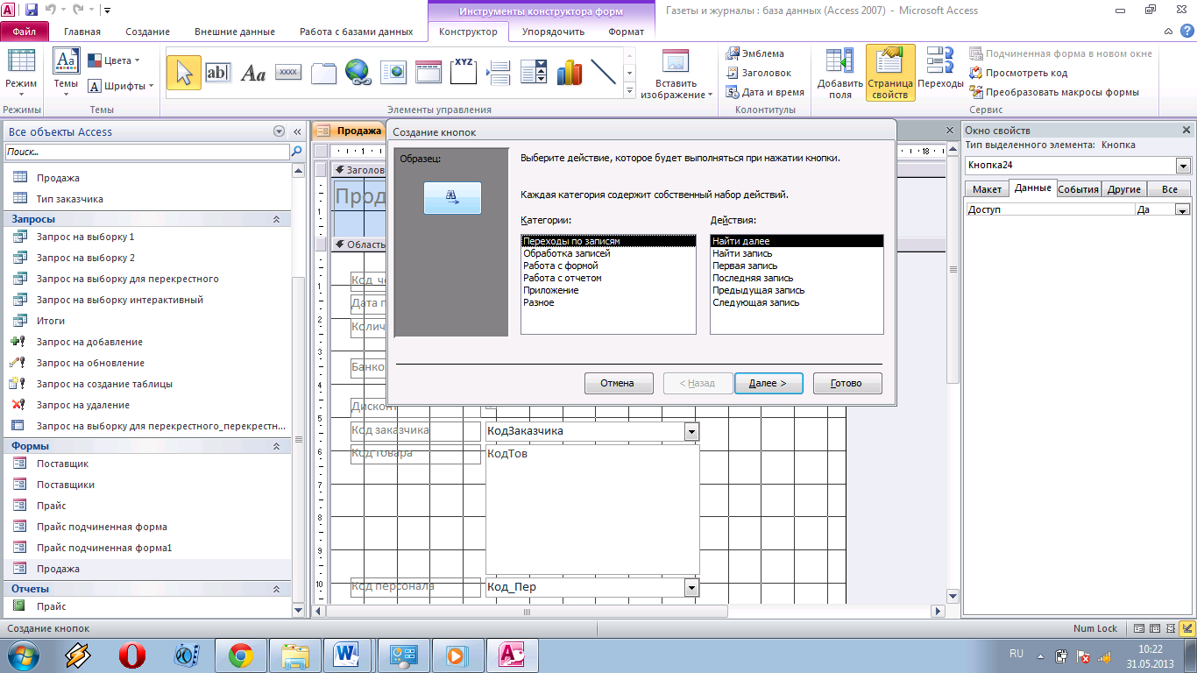This screenshot has width=1197, height=673.
Task: Click Дата и время button
Action: point(765,92)
